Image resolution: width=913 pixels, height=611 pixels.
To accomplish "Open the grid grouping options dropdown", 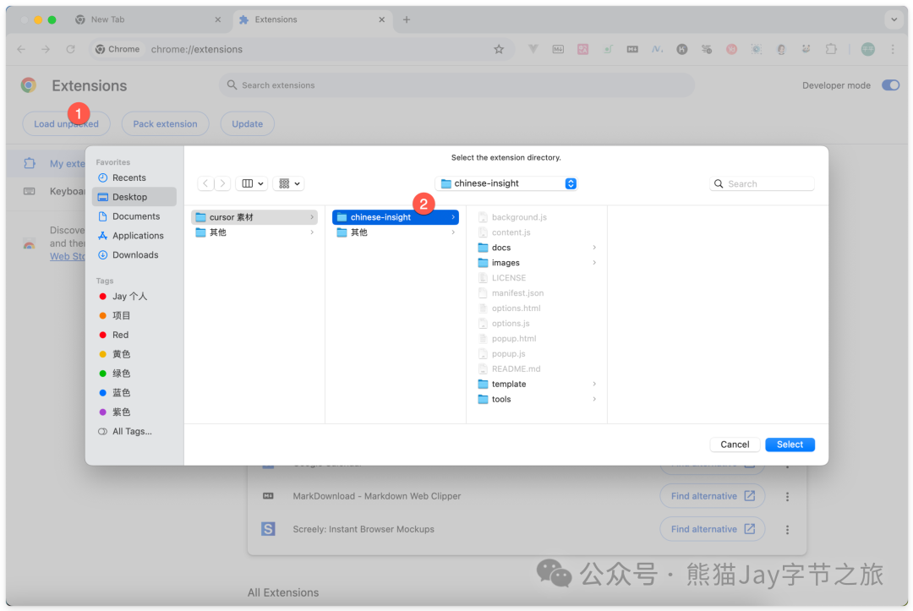I will tap(288, 183).
